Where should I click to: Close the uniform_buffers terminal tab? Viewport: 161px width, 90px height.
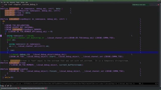46,88
